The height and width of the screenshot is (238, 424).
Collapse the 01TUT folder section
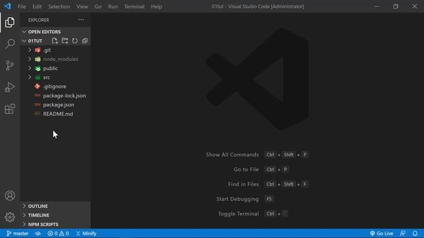35,41
